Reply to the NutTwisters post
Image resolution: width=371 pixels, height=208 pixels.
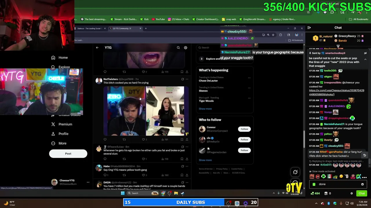(x=105, y=140)
